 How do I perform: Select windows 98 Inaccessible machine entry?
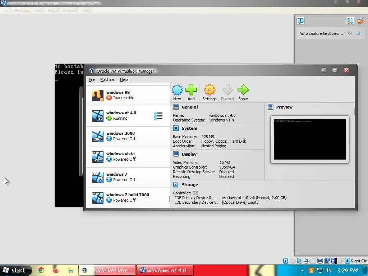point(128,96)
